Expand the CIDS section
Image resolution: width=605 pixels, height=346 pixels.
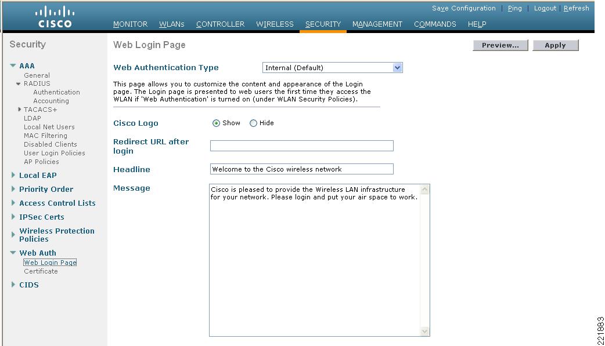click(13, 285)
